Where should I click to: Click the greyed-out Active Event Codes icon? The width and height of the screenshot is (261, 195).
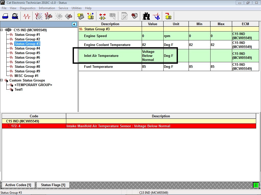pos(59,16)
